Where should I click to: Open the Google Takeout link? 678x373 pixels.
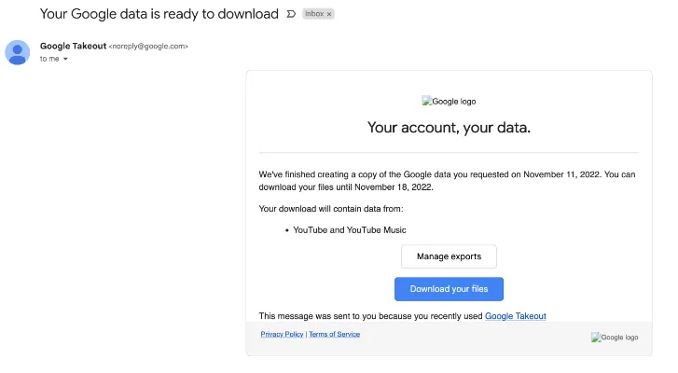(516, 316)
